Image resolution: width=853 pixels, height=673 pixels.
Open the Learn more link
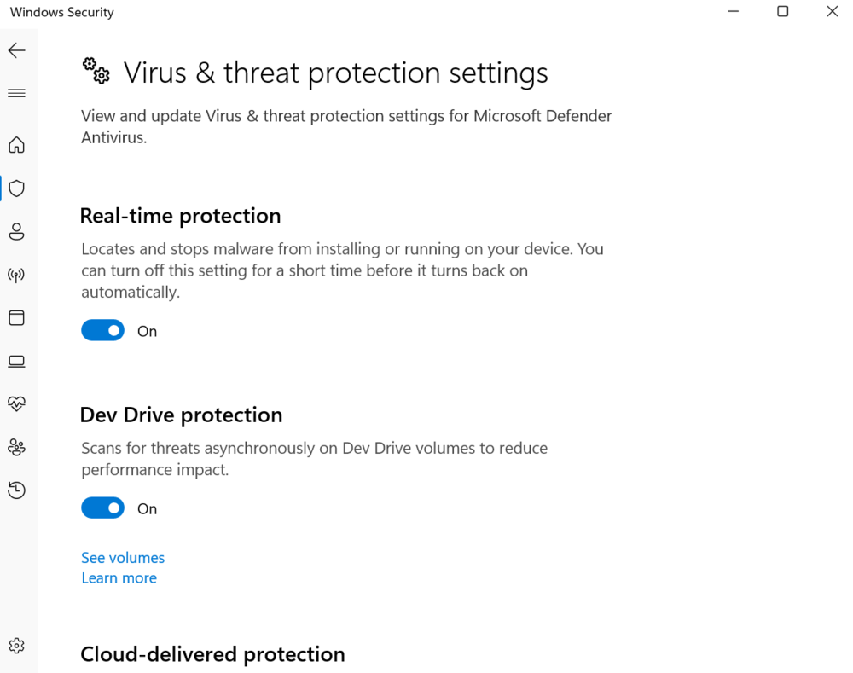click(x=119, y=577)
